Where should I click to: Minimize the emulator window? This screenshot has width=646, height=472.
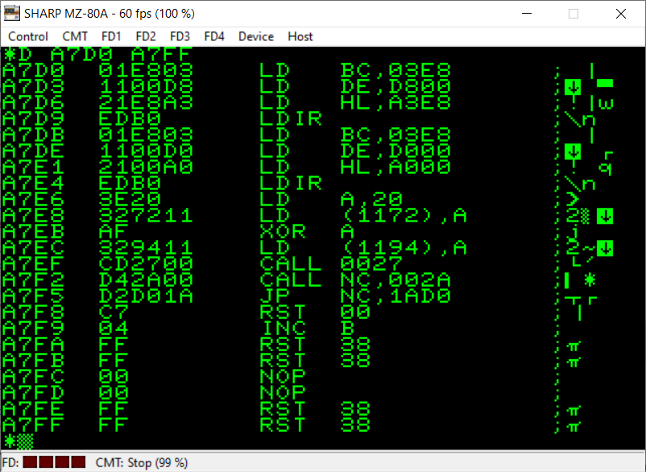tap(528, 14)
